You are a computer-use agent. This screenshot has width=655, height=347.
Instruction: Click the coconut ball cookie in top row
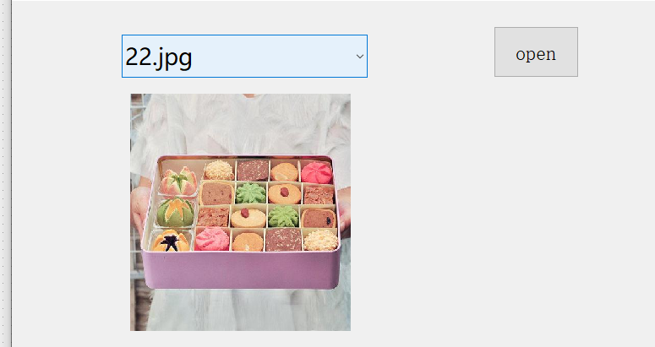pos(219,171)
